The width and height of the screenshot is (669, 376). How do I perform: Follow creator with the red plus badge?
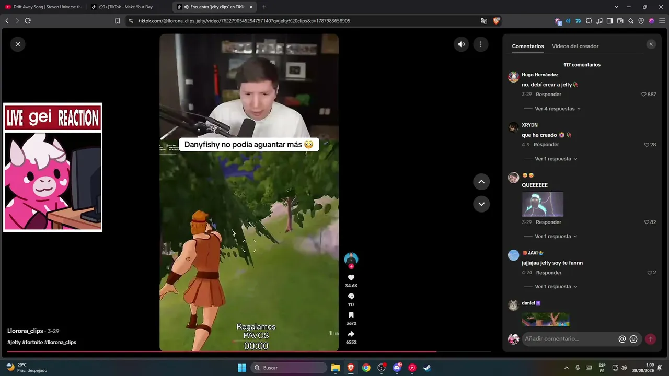click(351, 266)
